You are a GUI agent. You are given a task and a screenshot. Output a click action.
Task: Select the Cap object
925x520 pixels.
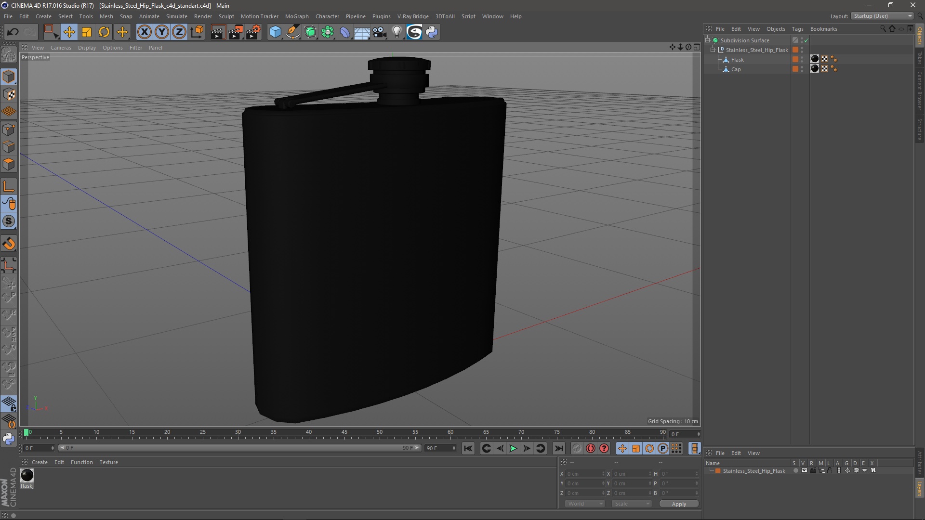736,69
